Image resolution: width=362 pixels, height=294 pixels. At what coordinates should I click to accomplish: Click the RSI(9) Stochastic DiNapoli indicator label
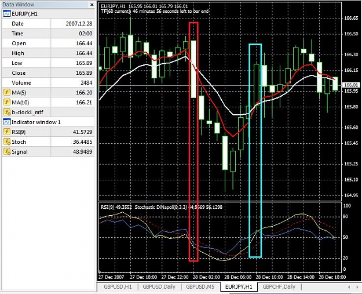point(162,207)
